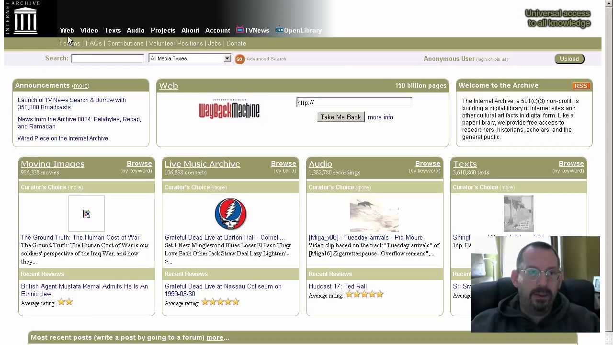Open the About menu item

(190, 30)
